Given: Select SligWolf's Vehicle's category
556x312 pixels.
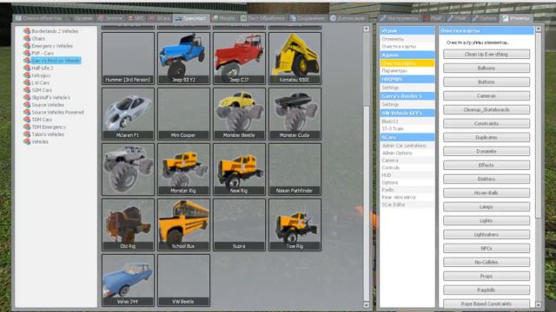Looking at the screenshot, I should (x=50, y=97).
